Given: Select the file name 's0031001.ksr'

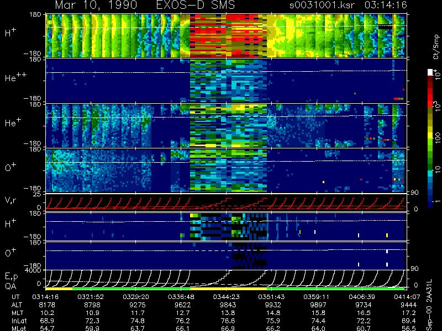Looking at the screenshot, I should tap(322, 5).
